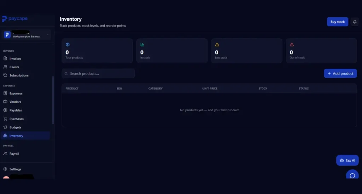Screen dimensions: 362x194
Task: Click the STATUS column header
Action: (x=304, y=88)
